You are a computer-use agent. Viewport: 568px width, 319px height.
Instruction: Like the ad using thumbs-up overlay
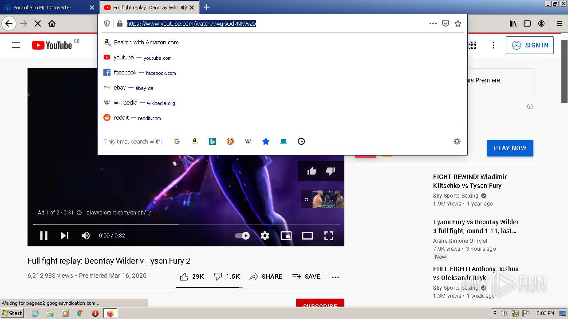pyautogui.click(x=312, y=171)
